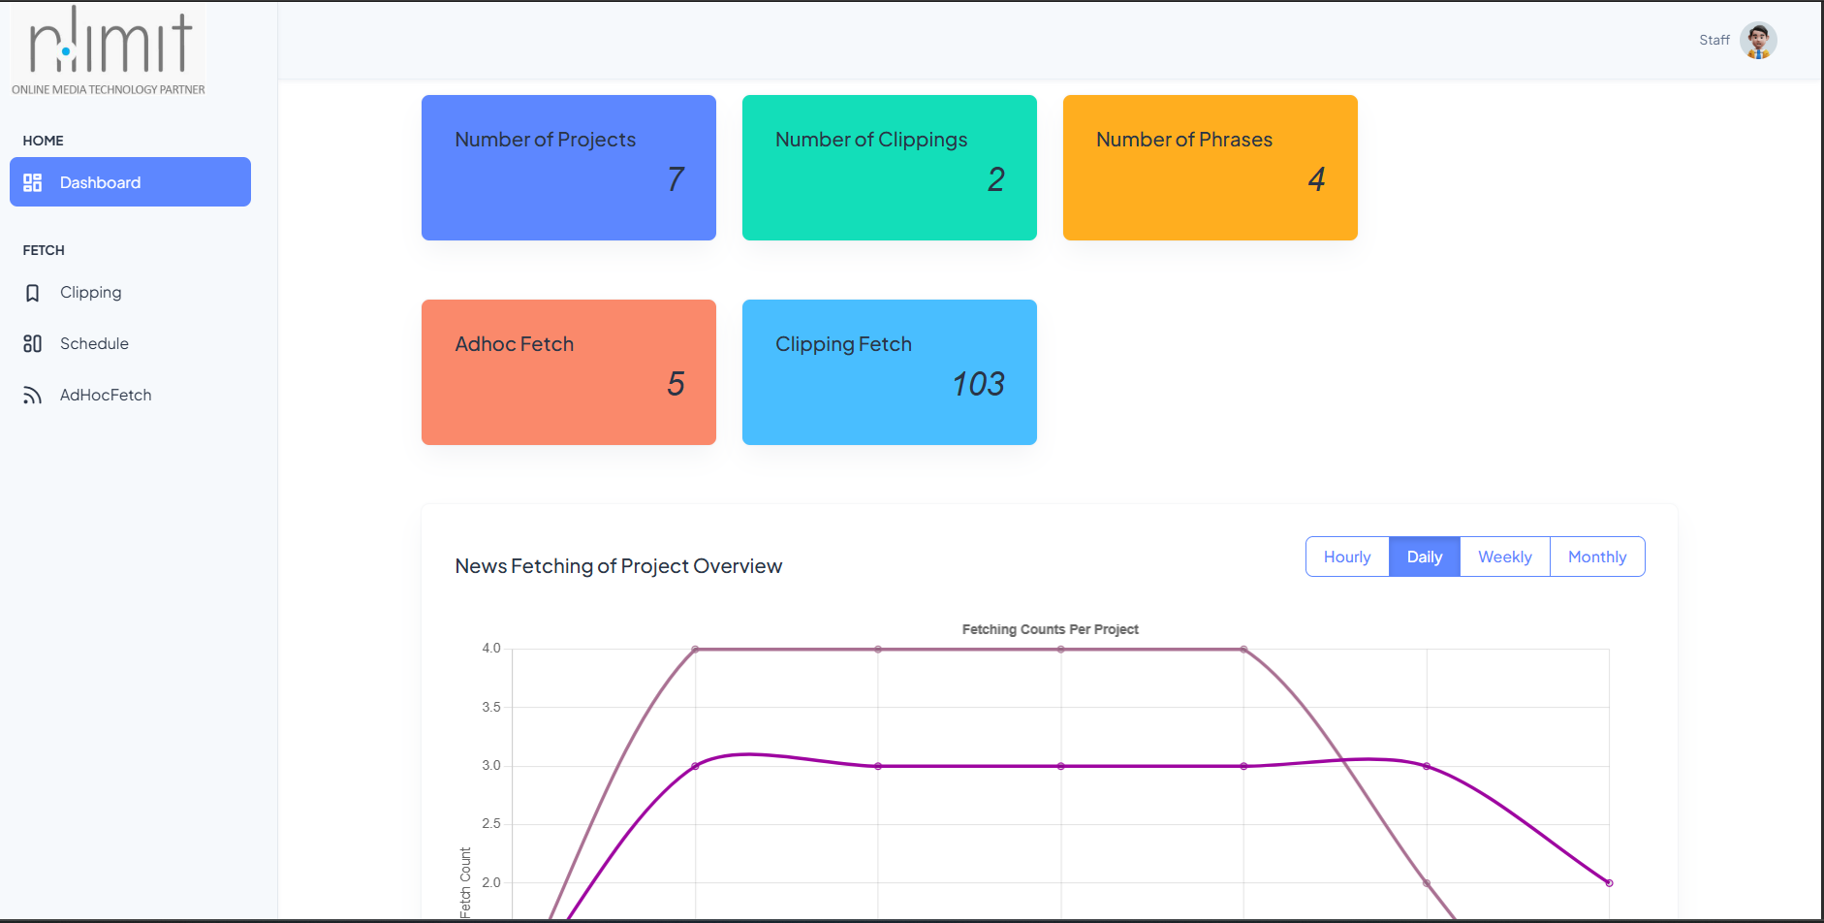Image resolution: width=1824 pixels, height=923 pixels.
Task: Click the Clipping bookmark icon
Action: pos(33,293)
